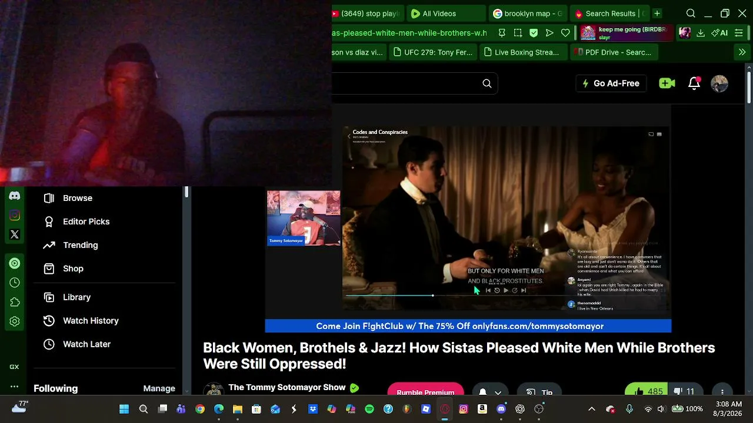Open the AI assistant button in toolbar
This screenshot has height=423, width=753.
[x=719, y=33]
